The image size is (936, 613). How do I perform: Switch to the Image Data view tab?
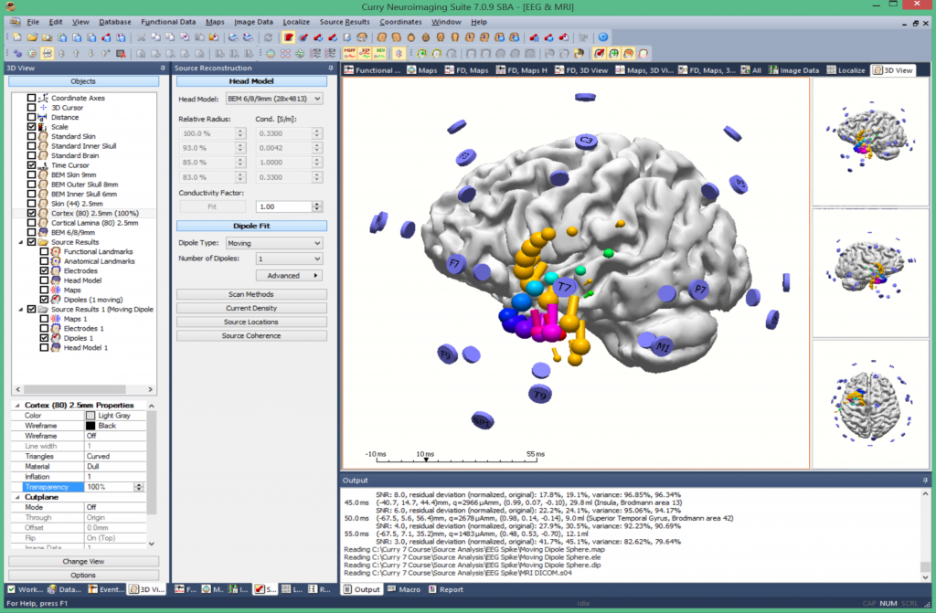[793, 69]
